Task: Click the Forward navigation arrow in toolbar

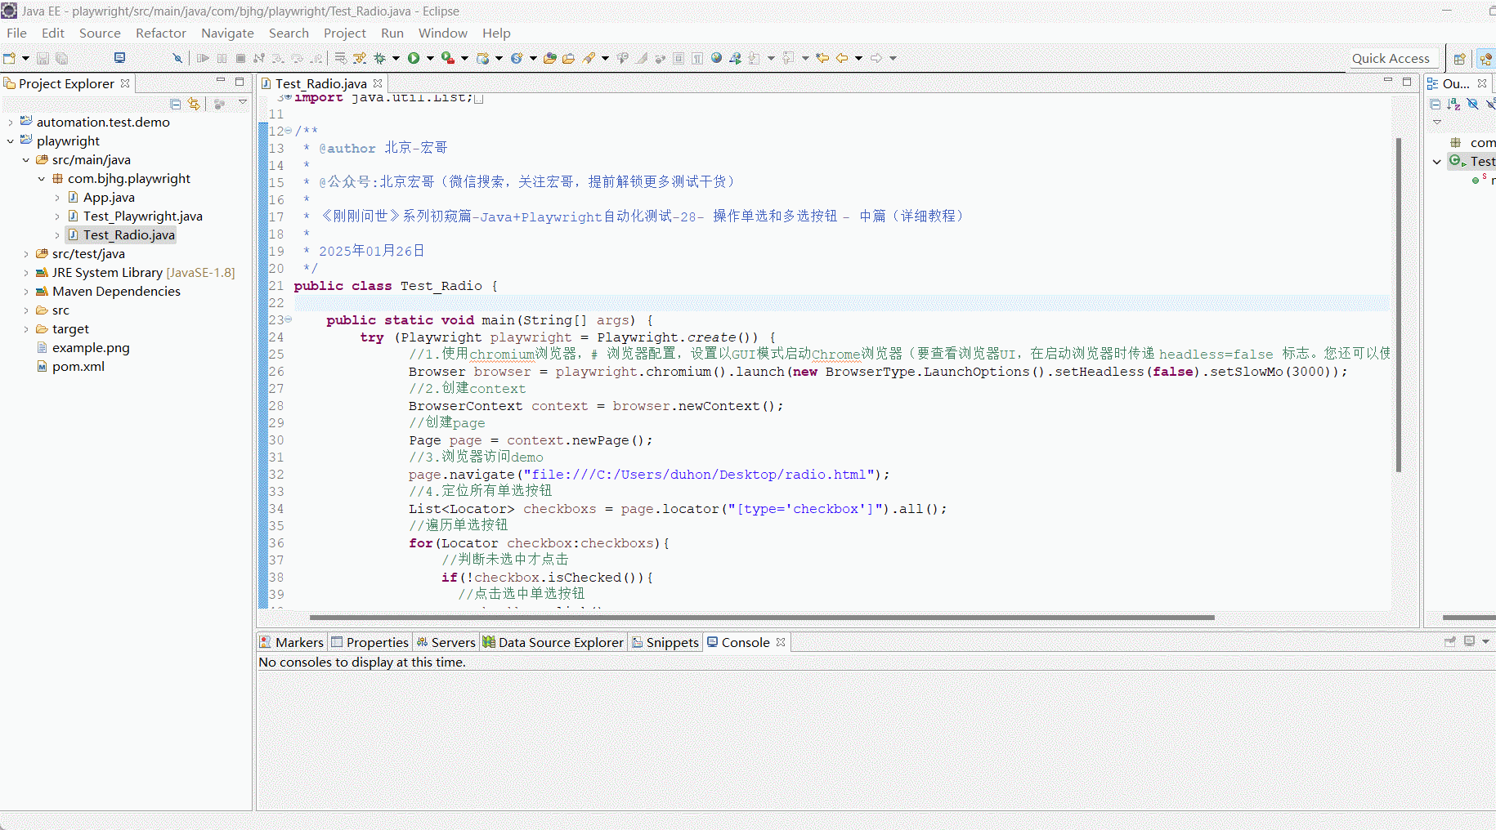Action: point(876,58)
